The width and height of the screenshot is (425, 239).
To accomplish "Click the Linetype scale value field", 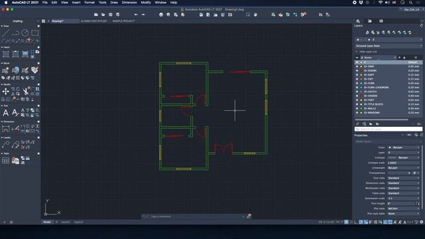I will point(404,163).
